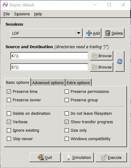Click the Quit door icon
Viewport: 131px width, 168px height.
coord(41,157)
